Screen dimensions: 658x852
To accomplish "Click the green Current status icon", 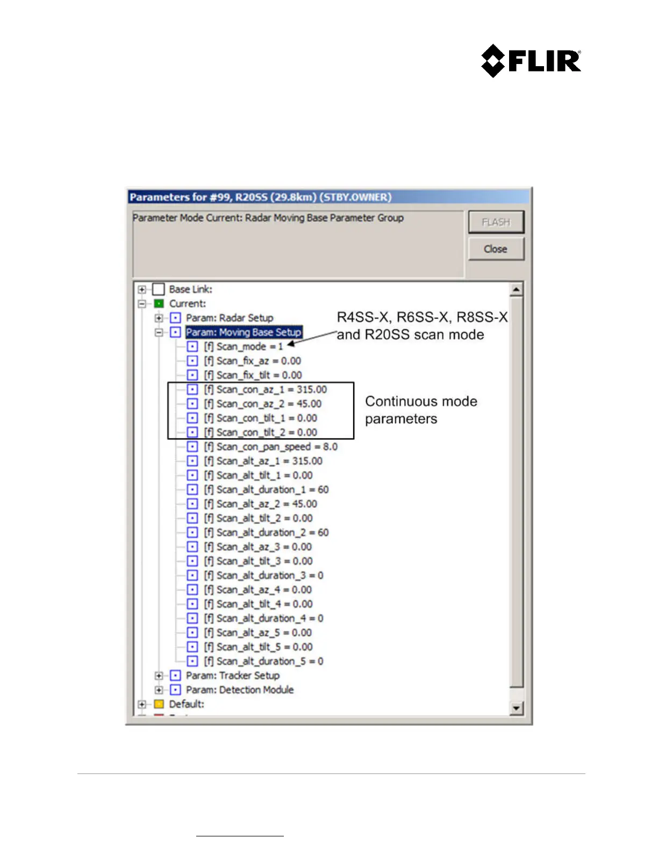I will click(x=159, y=304).
